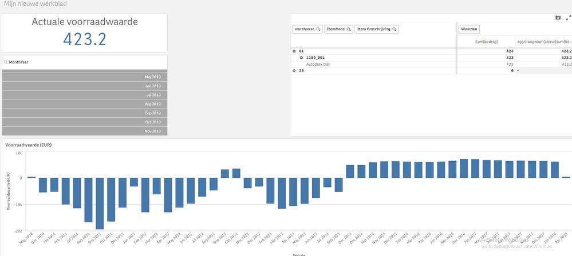572x256 pixels.
Task: Click the snapshot camera icon on pivot table
Action: coord(558,18)
